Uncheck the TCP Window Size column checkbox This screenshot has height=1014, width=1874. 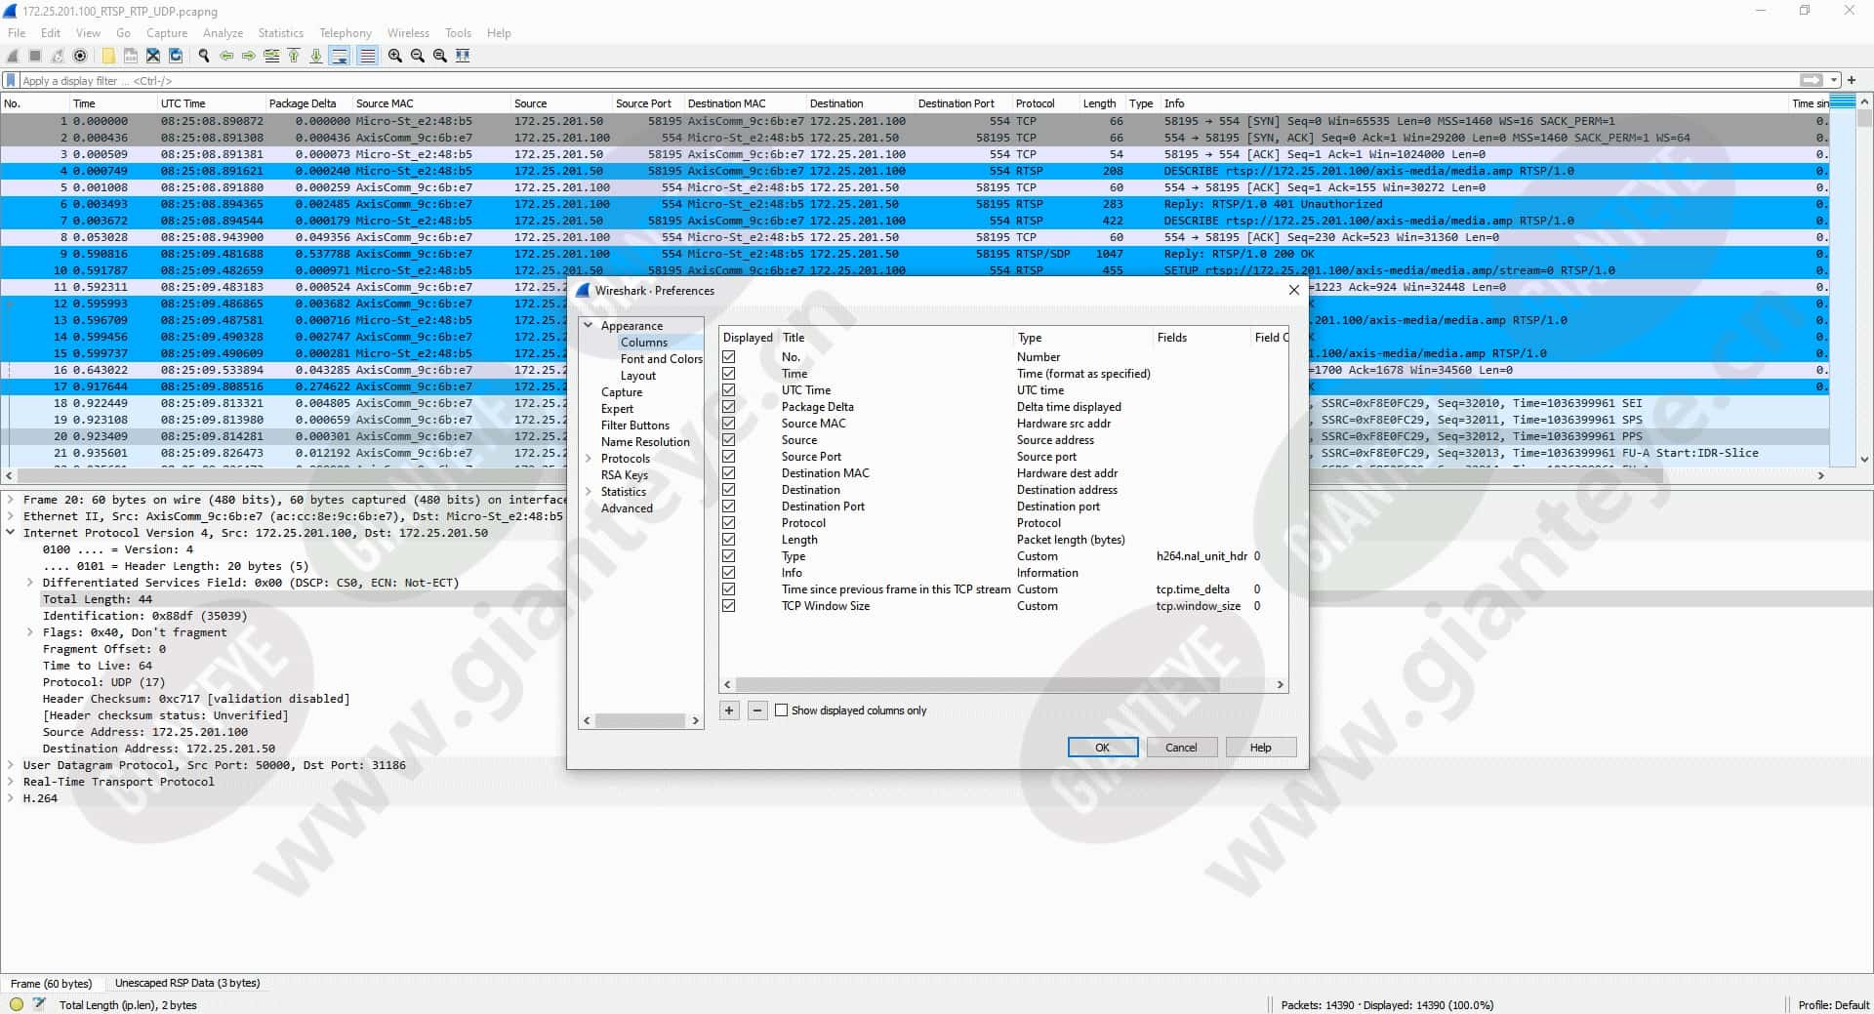coord(729,606)
